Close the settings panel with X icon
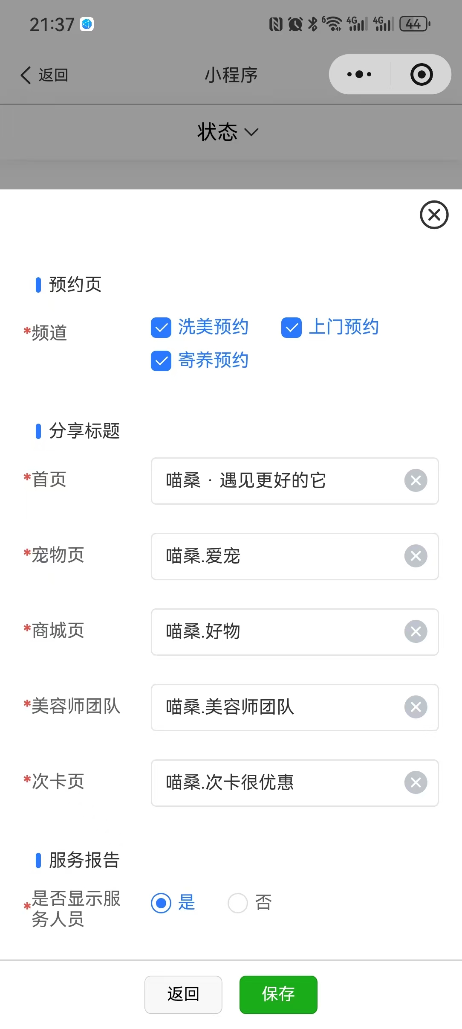This screenshot has height=1029, width=462. (434, 215)
